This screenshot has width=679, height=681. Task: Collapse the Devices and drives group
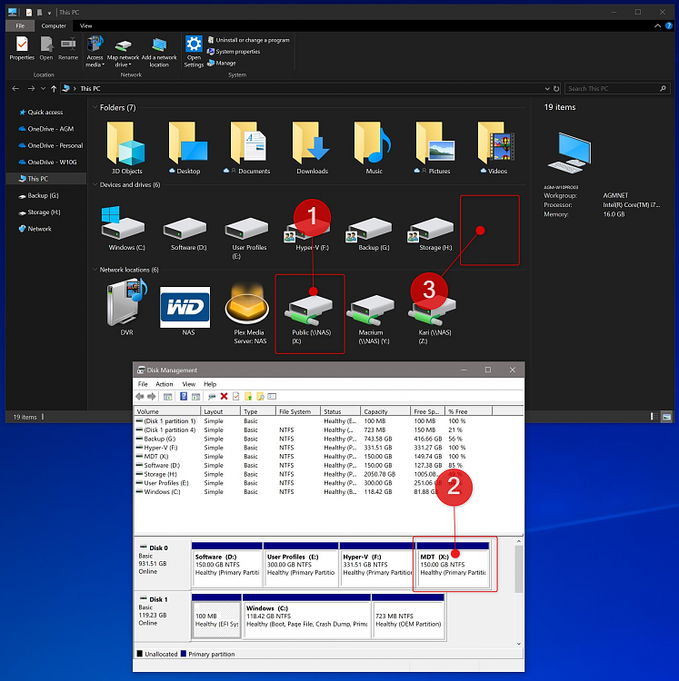point(95,184)
